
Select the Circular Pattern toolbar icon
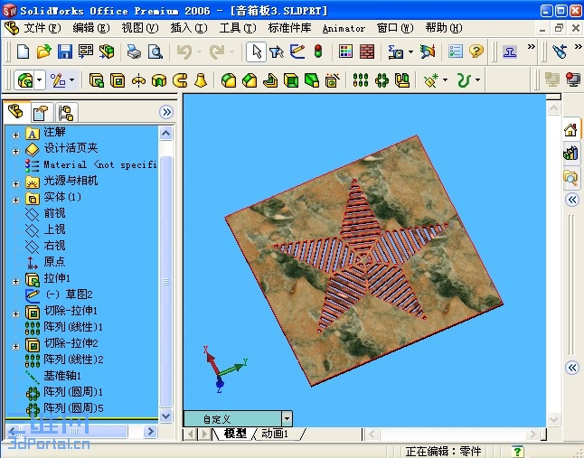pyautogui.click(x=381, y=80)
